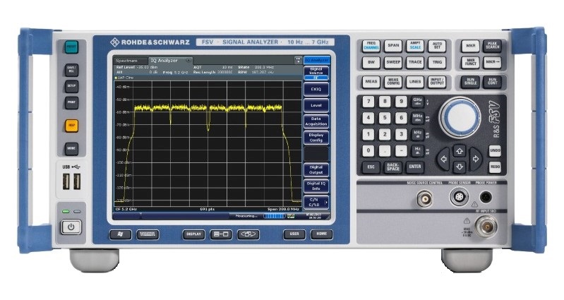Open the Data Acquisition softkey menu
Screen dimensions: 564x300
tap(316, 121)
